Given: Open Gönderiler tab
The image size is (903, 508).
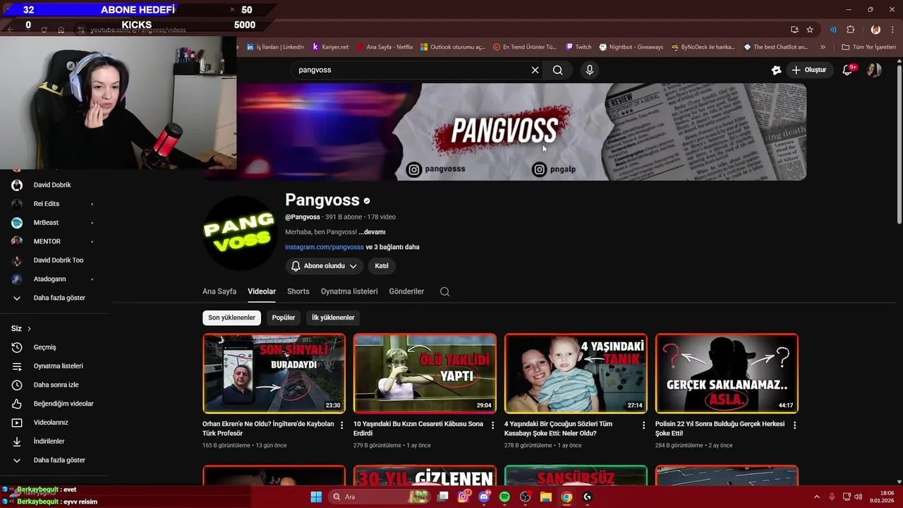Looking at the screenshot, I should click(x=406, y=291).
